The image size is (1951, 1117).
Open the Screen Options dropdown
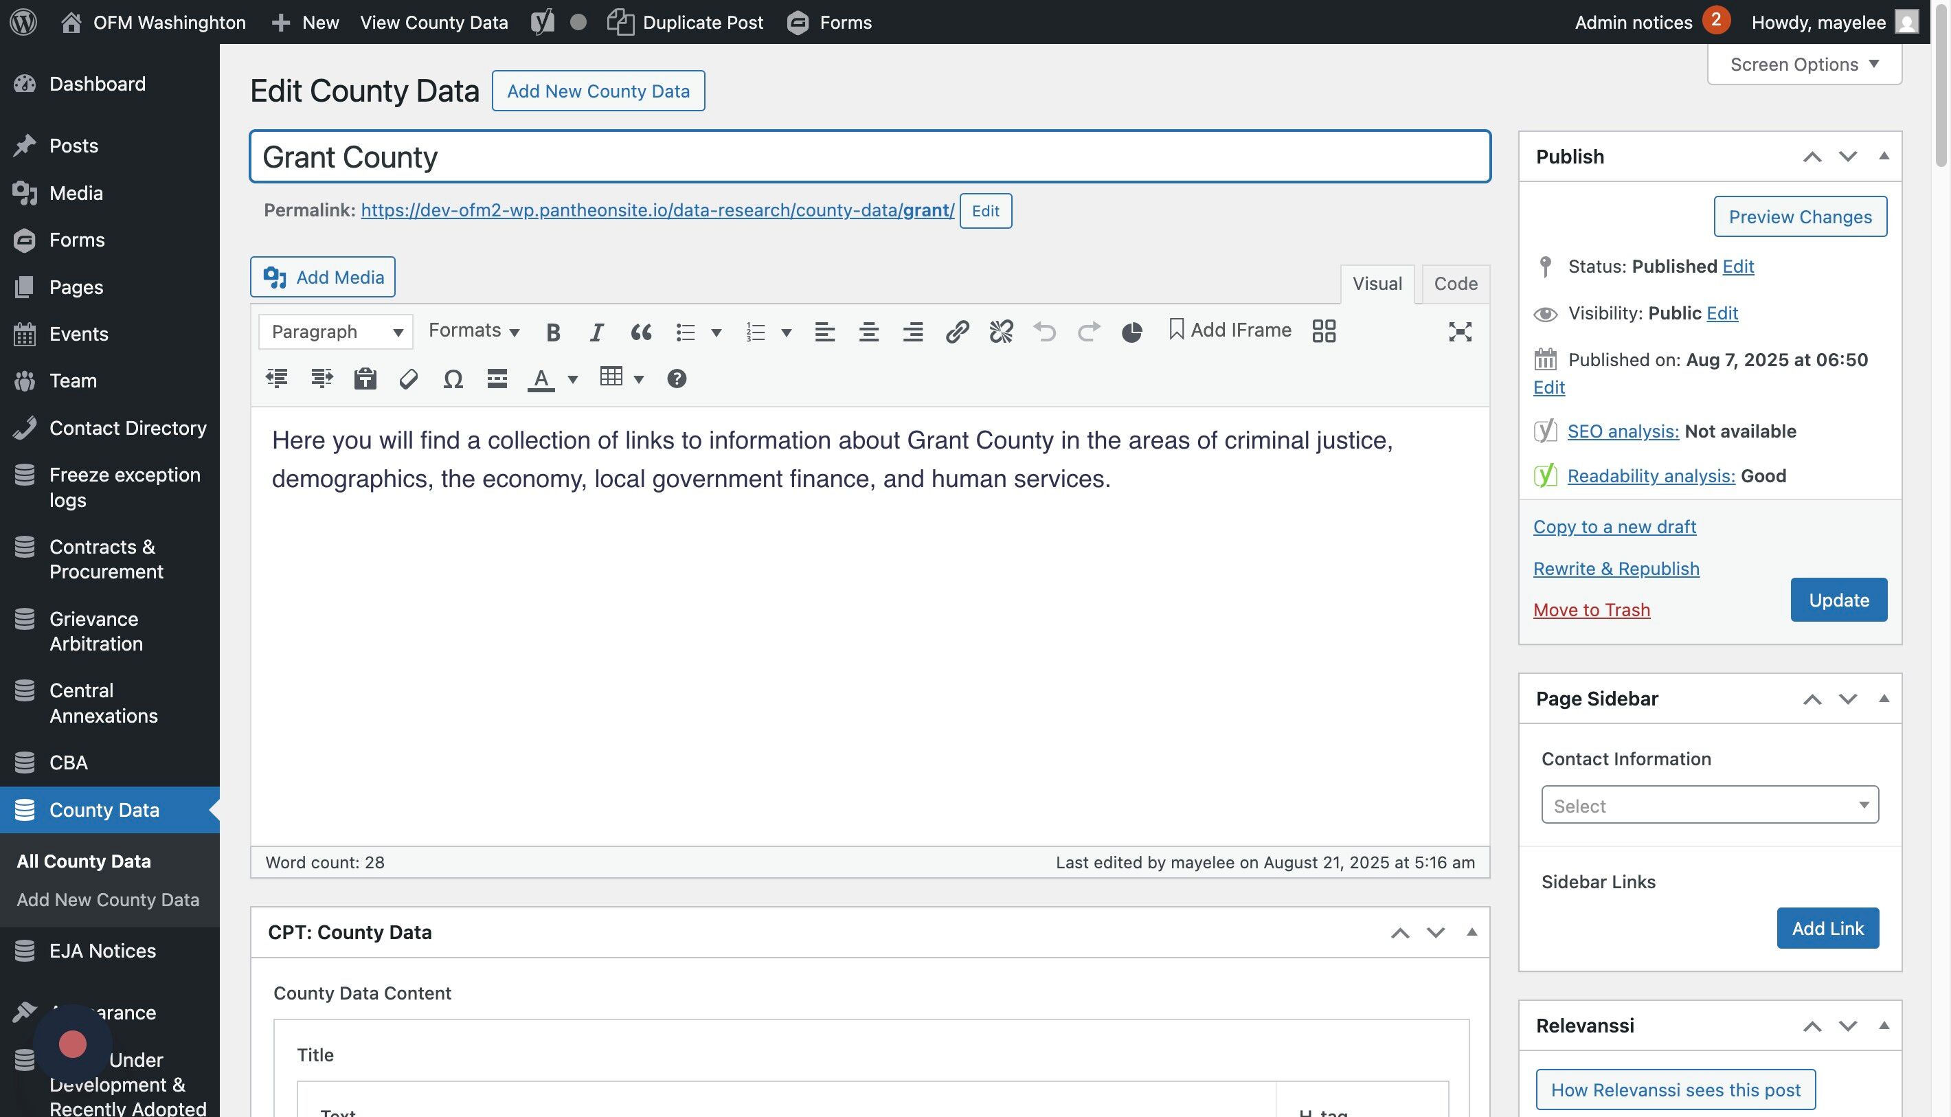coord(1804,65)
